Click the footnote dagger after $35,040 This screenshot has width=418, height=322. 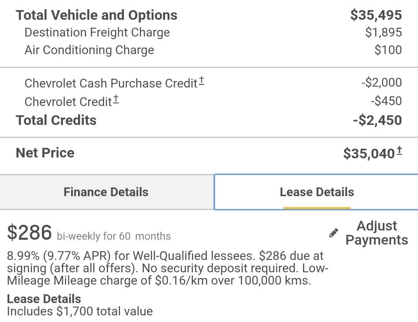399,151
